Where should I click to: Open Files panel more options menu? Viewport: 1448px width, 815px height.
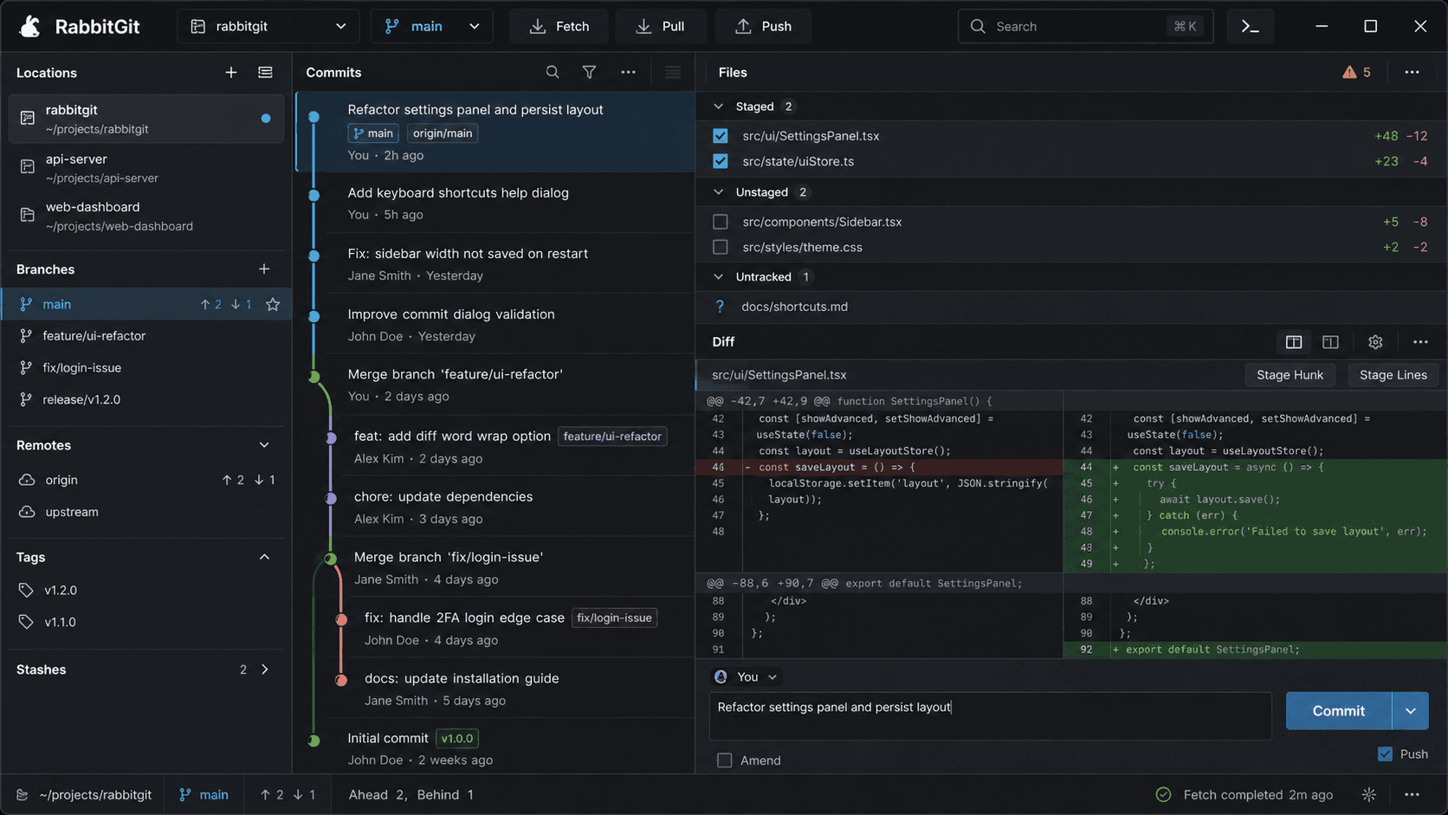[1412, 73]
